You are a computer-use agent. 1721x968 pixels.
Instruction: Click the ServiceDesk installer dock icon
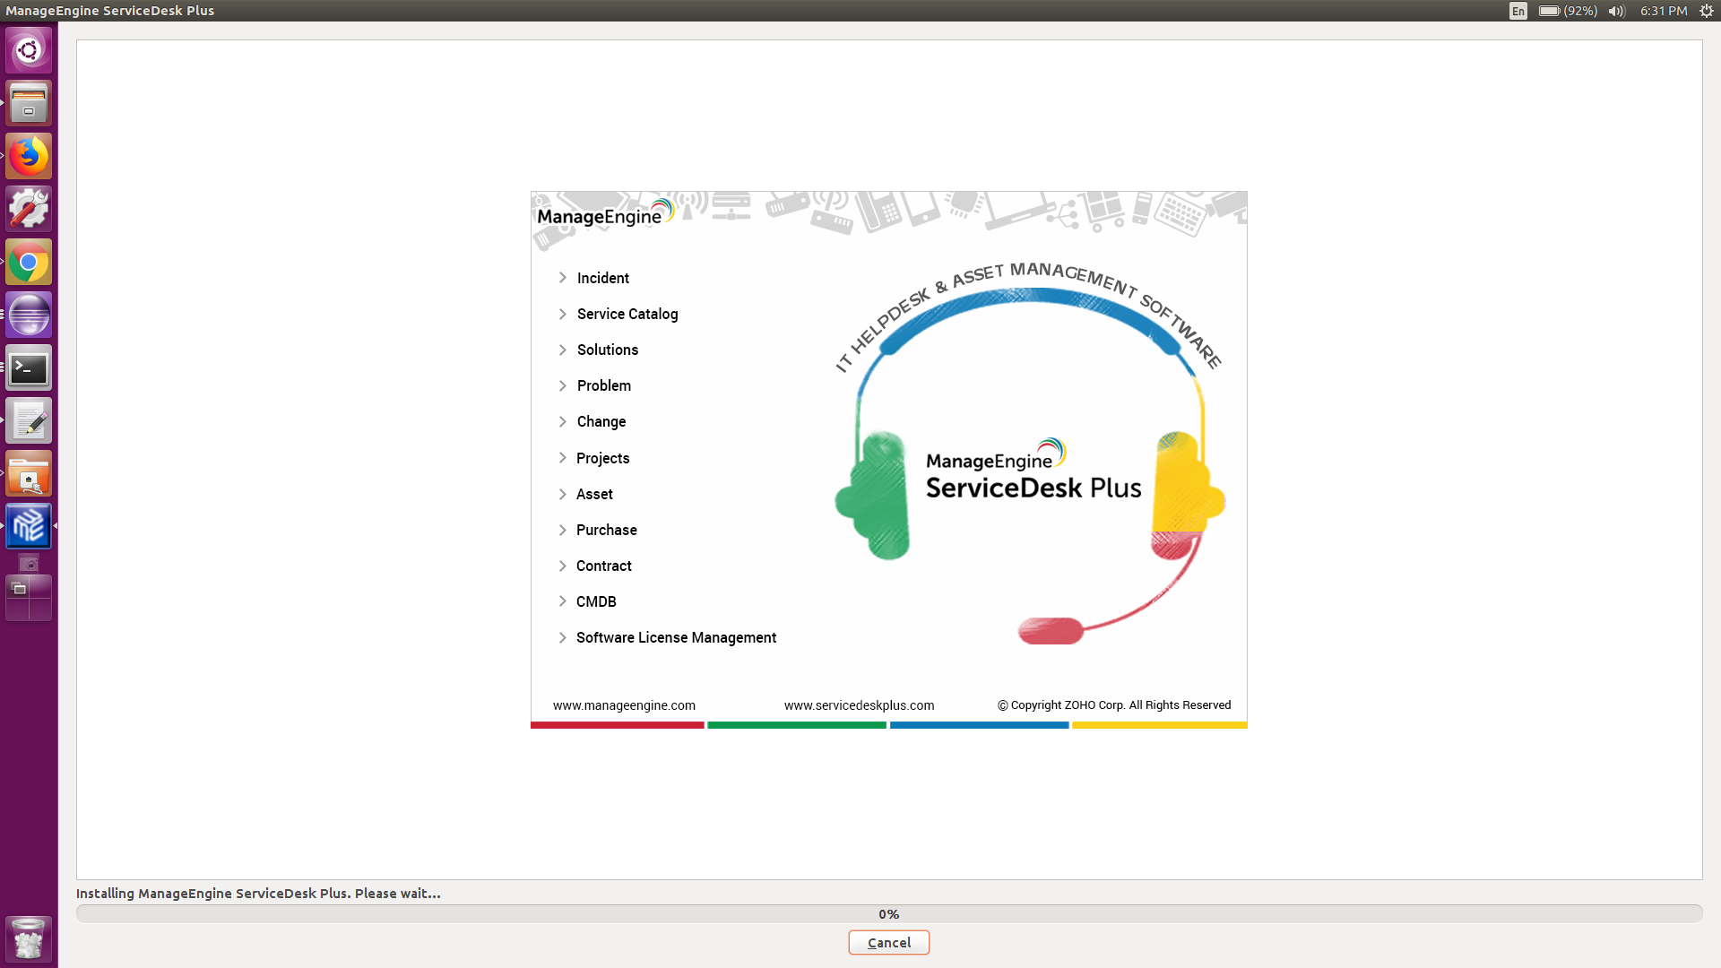[29, 526]
